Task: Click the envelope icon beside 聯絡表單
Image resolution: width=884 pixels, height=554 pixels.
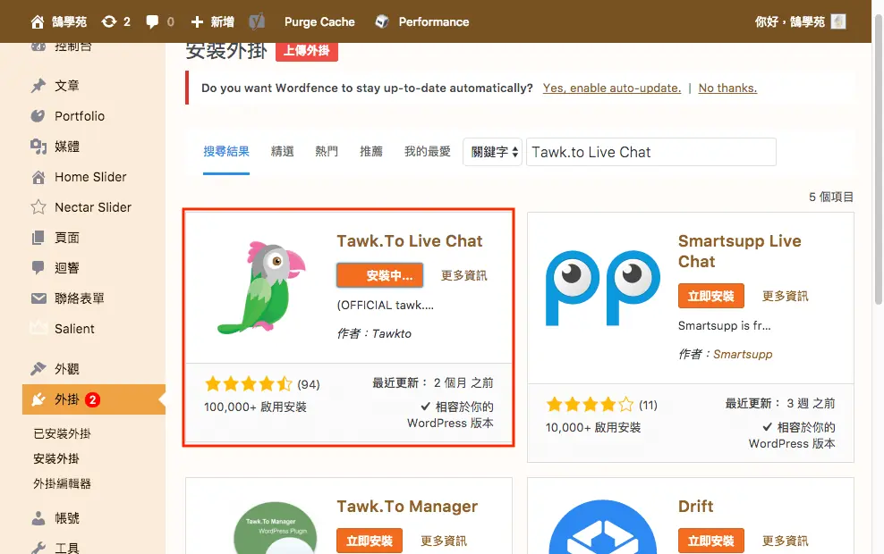Action: [x=38, y=298]
